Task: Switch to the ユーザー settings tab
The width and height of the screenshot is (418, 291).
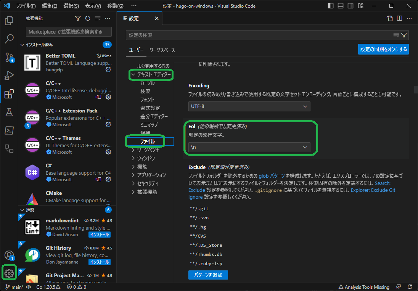Action: point(136,50)
